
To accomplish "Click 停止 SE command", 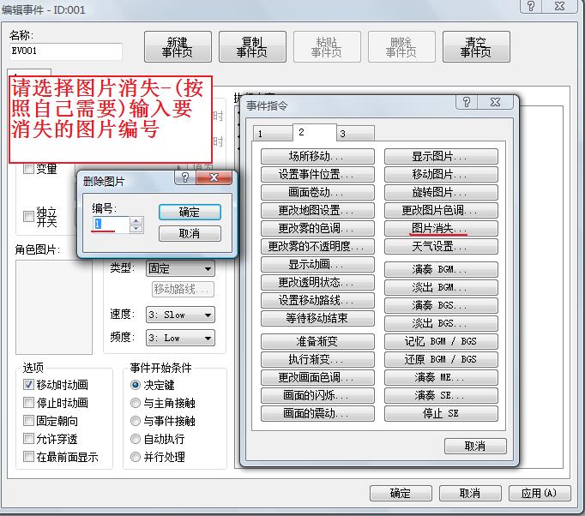I will coord(441,413).
